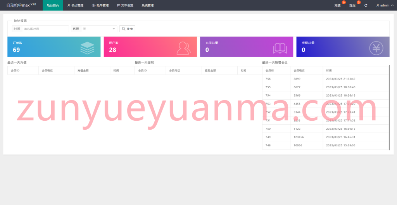Click the 搜索 search button
Screen dimensions: 397x205
pyautogui.click(x=127, y=29)
